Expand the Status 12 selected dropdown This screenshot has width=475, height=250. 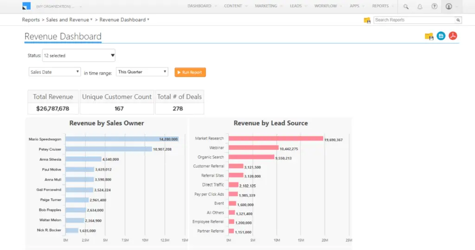[x=79, y=55]
